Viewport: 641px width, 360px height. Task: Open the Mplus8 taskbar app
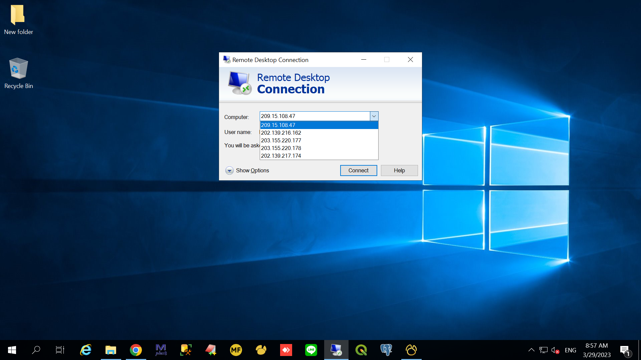161,350
